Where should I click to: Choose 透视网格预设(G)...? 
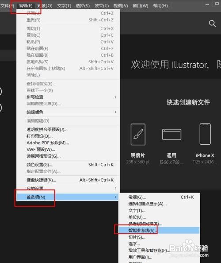click(x=68, y=156)
